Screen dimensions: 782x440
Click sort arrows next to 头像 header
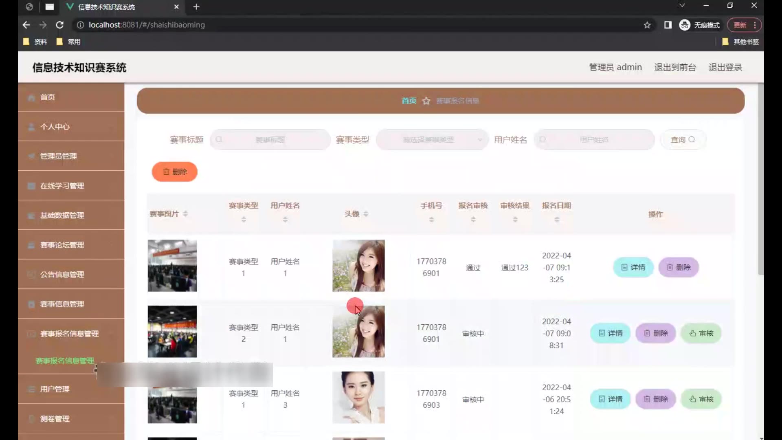click(366, 214)
